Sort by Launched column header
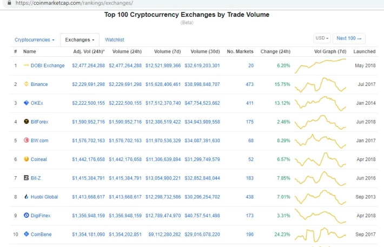Screen dimensions: 384x247 click(364, 51)
